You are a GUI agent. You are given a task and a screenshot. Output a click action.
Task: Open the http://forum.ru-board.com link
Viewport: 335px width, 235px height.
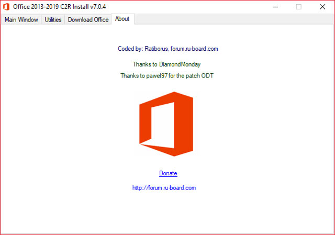point(164,188)
